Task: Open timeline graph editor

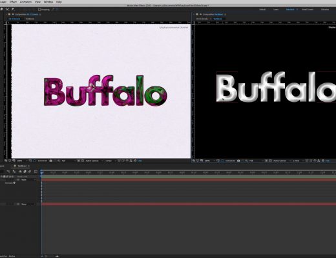Action: pos(36,172)
